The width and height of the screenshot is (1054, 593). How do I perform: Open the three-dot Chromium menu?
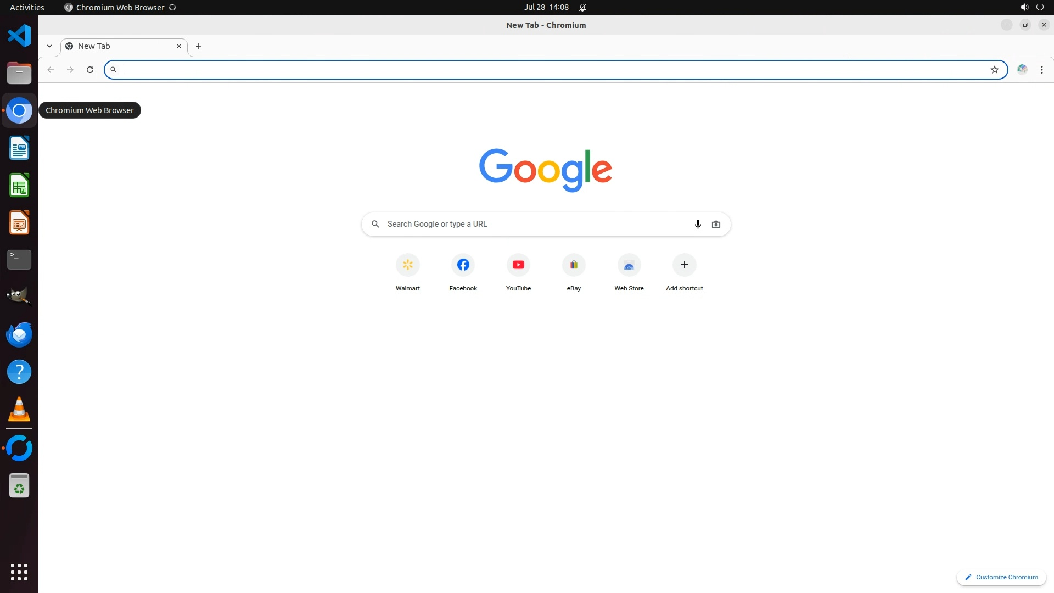[x=1042, y=70]
